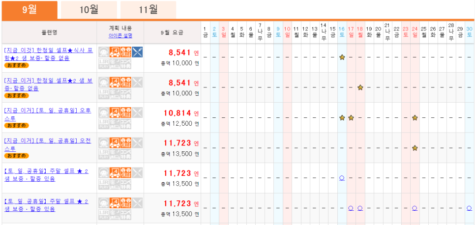Image resolution: width=475 pixels, height=225 pixels.
Task: Select the 9월 tab
Action: click(x=30, y=10)
